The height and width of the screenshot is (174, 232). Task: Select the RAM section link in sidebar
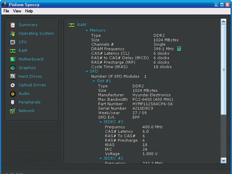[23, 51]
